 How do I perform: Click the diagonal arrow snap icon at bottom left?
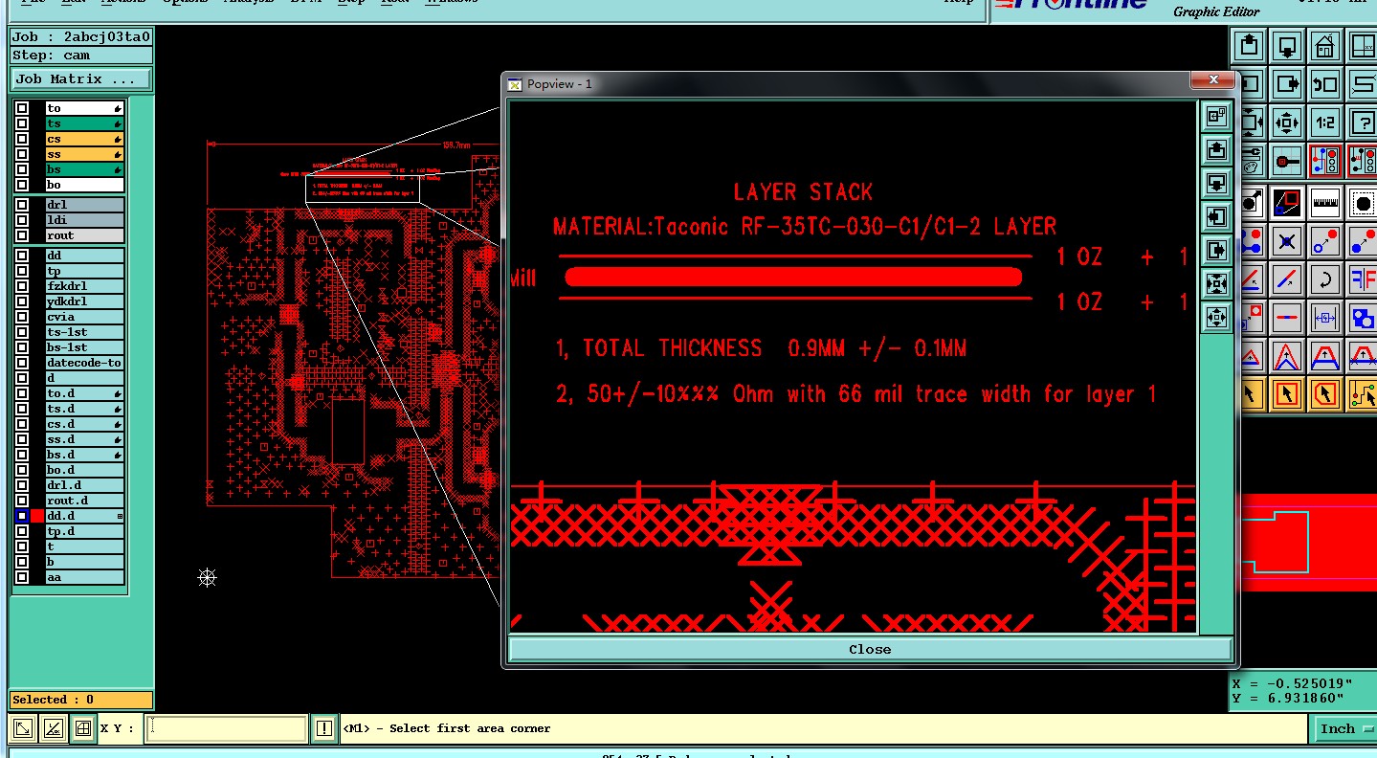24,728
